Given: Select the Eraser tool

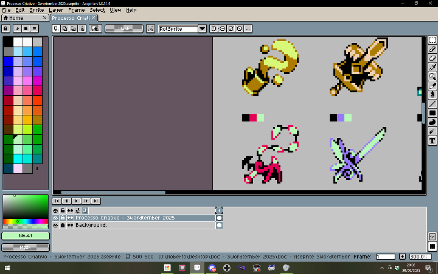Looking at the screenshot, I should pos(432,58).
